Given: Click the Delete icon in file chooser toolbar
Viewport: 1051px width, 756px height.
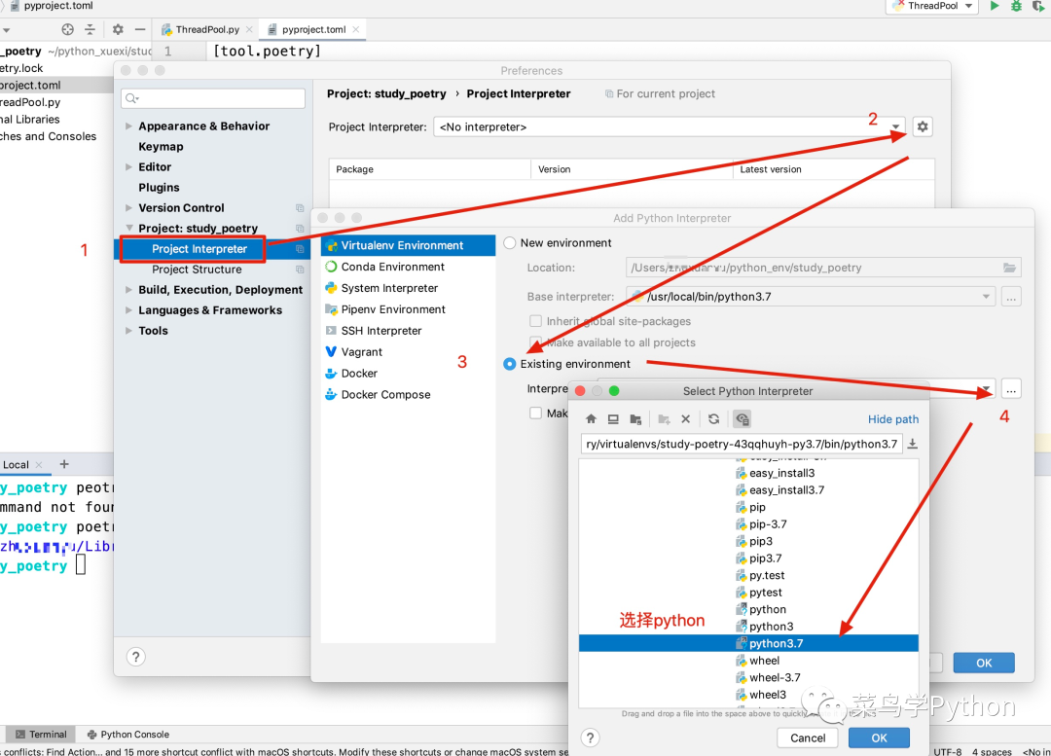Looking at the screenshot, I should [x=685, y=419].
